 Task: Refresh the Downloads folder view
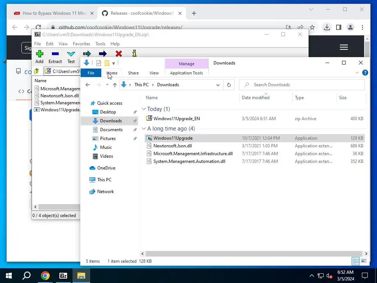(229, 85)
